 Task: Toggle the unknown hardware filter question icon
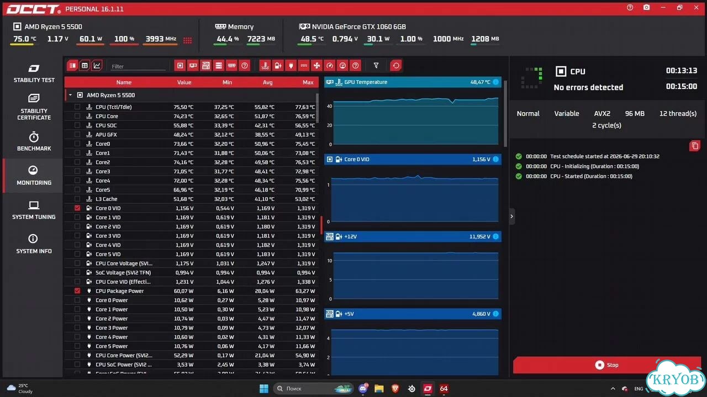[245, 66]
